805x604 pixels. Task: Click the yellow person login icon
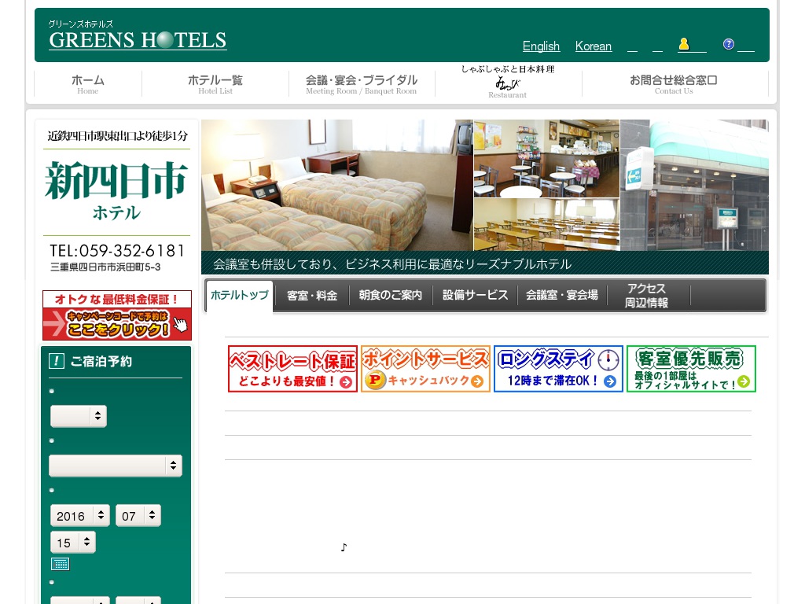coord(683,44)
